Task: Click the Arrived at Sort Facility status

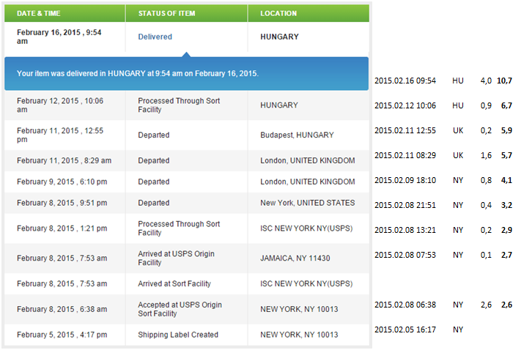Action: 174,284
